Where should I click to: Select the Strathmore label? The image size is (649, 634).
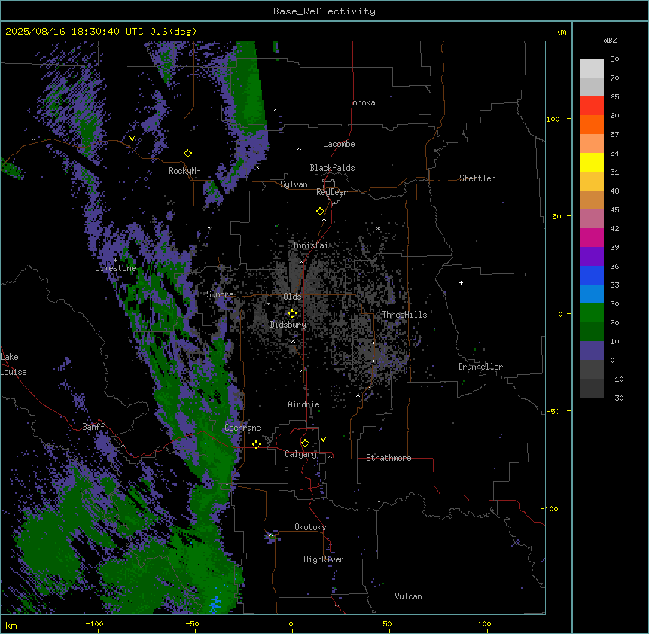click(x=388, y=458)
